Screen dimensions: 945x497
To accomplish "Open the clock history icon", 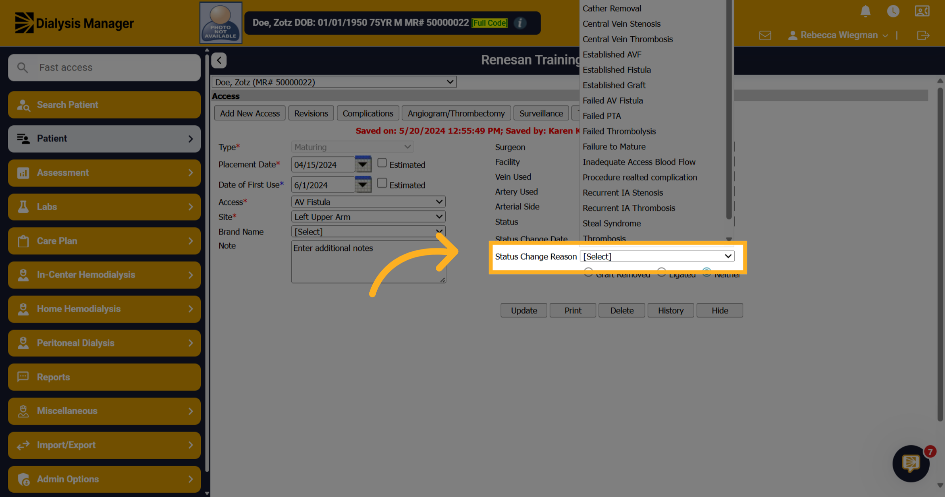I will pyautogui.click(x=893, y=11).
